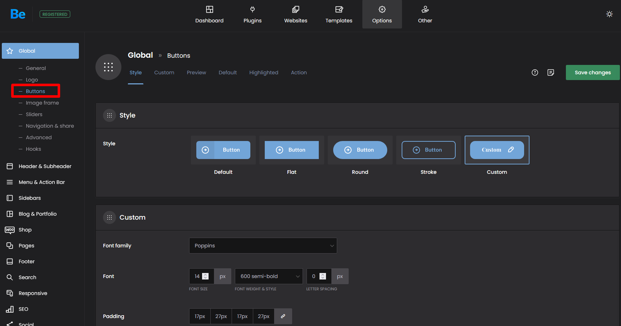The width and height of the screenshot is (621, 326).
Task: Open Sliders under Global
Action: pyautogui.click(x=34, y=114)
